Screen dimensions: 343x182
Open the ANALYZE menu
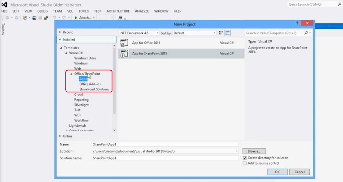142,11
